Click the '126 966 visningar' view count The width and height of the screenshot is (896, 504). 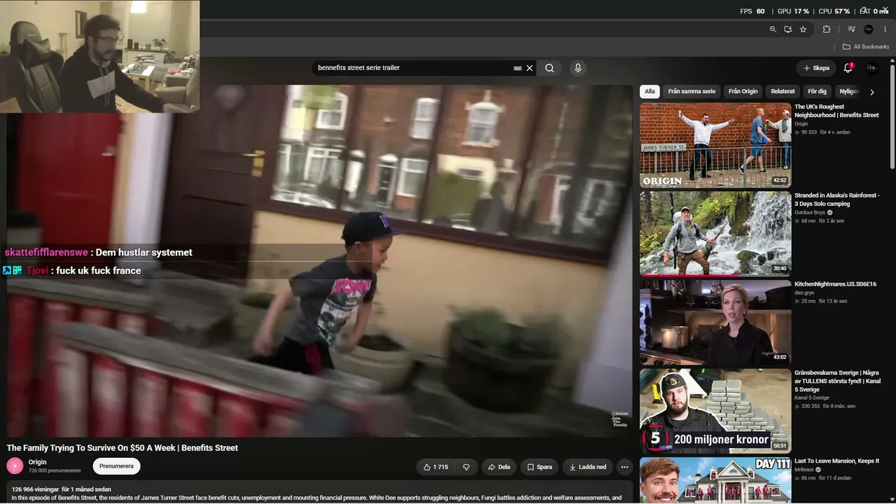pos(35,489)
